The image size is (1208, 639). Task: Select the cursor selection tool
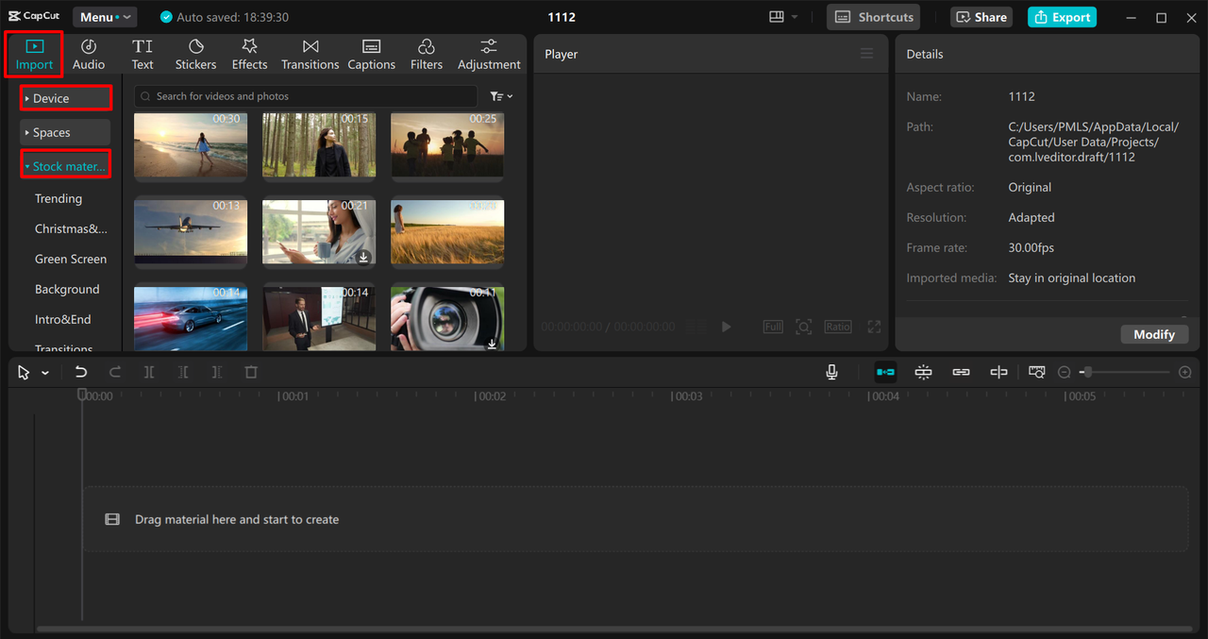[24, 373]
